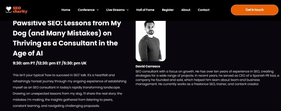
Task: Open the Live Streams menu item
Action: click(x=116, y=10)
